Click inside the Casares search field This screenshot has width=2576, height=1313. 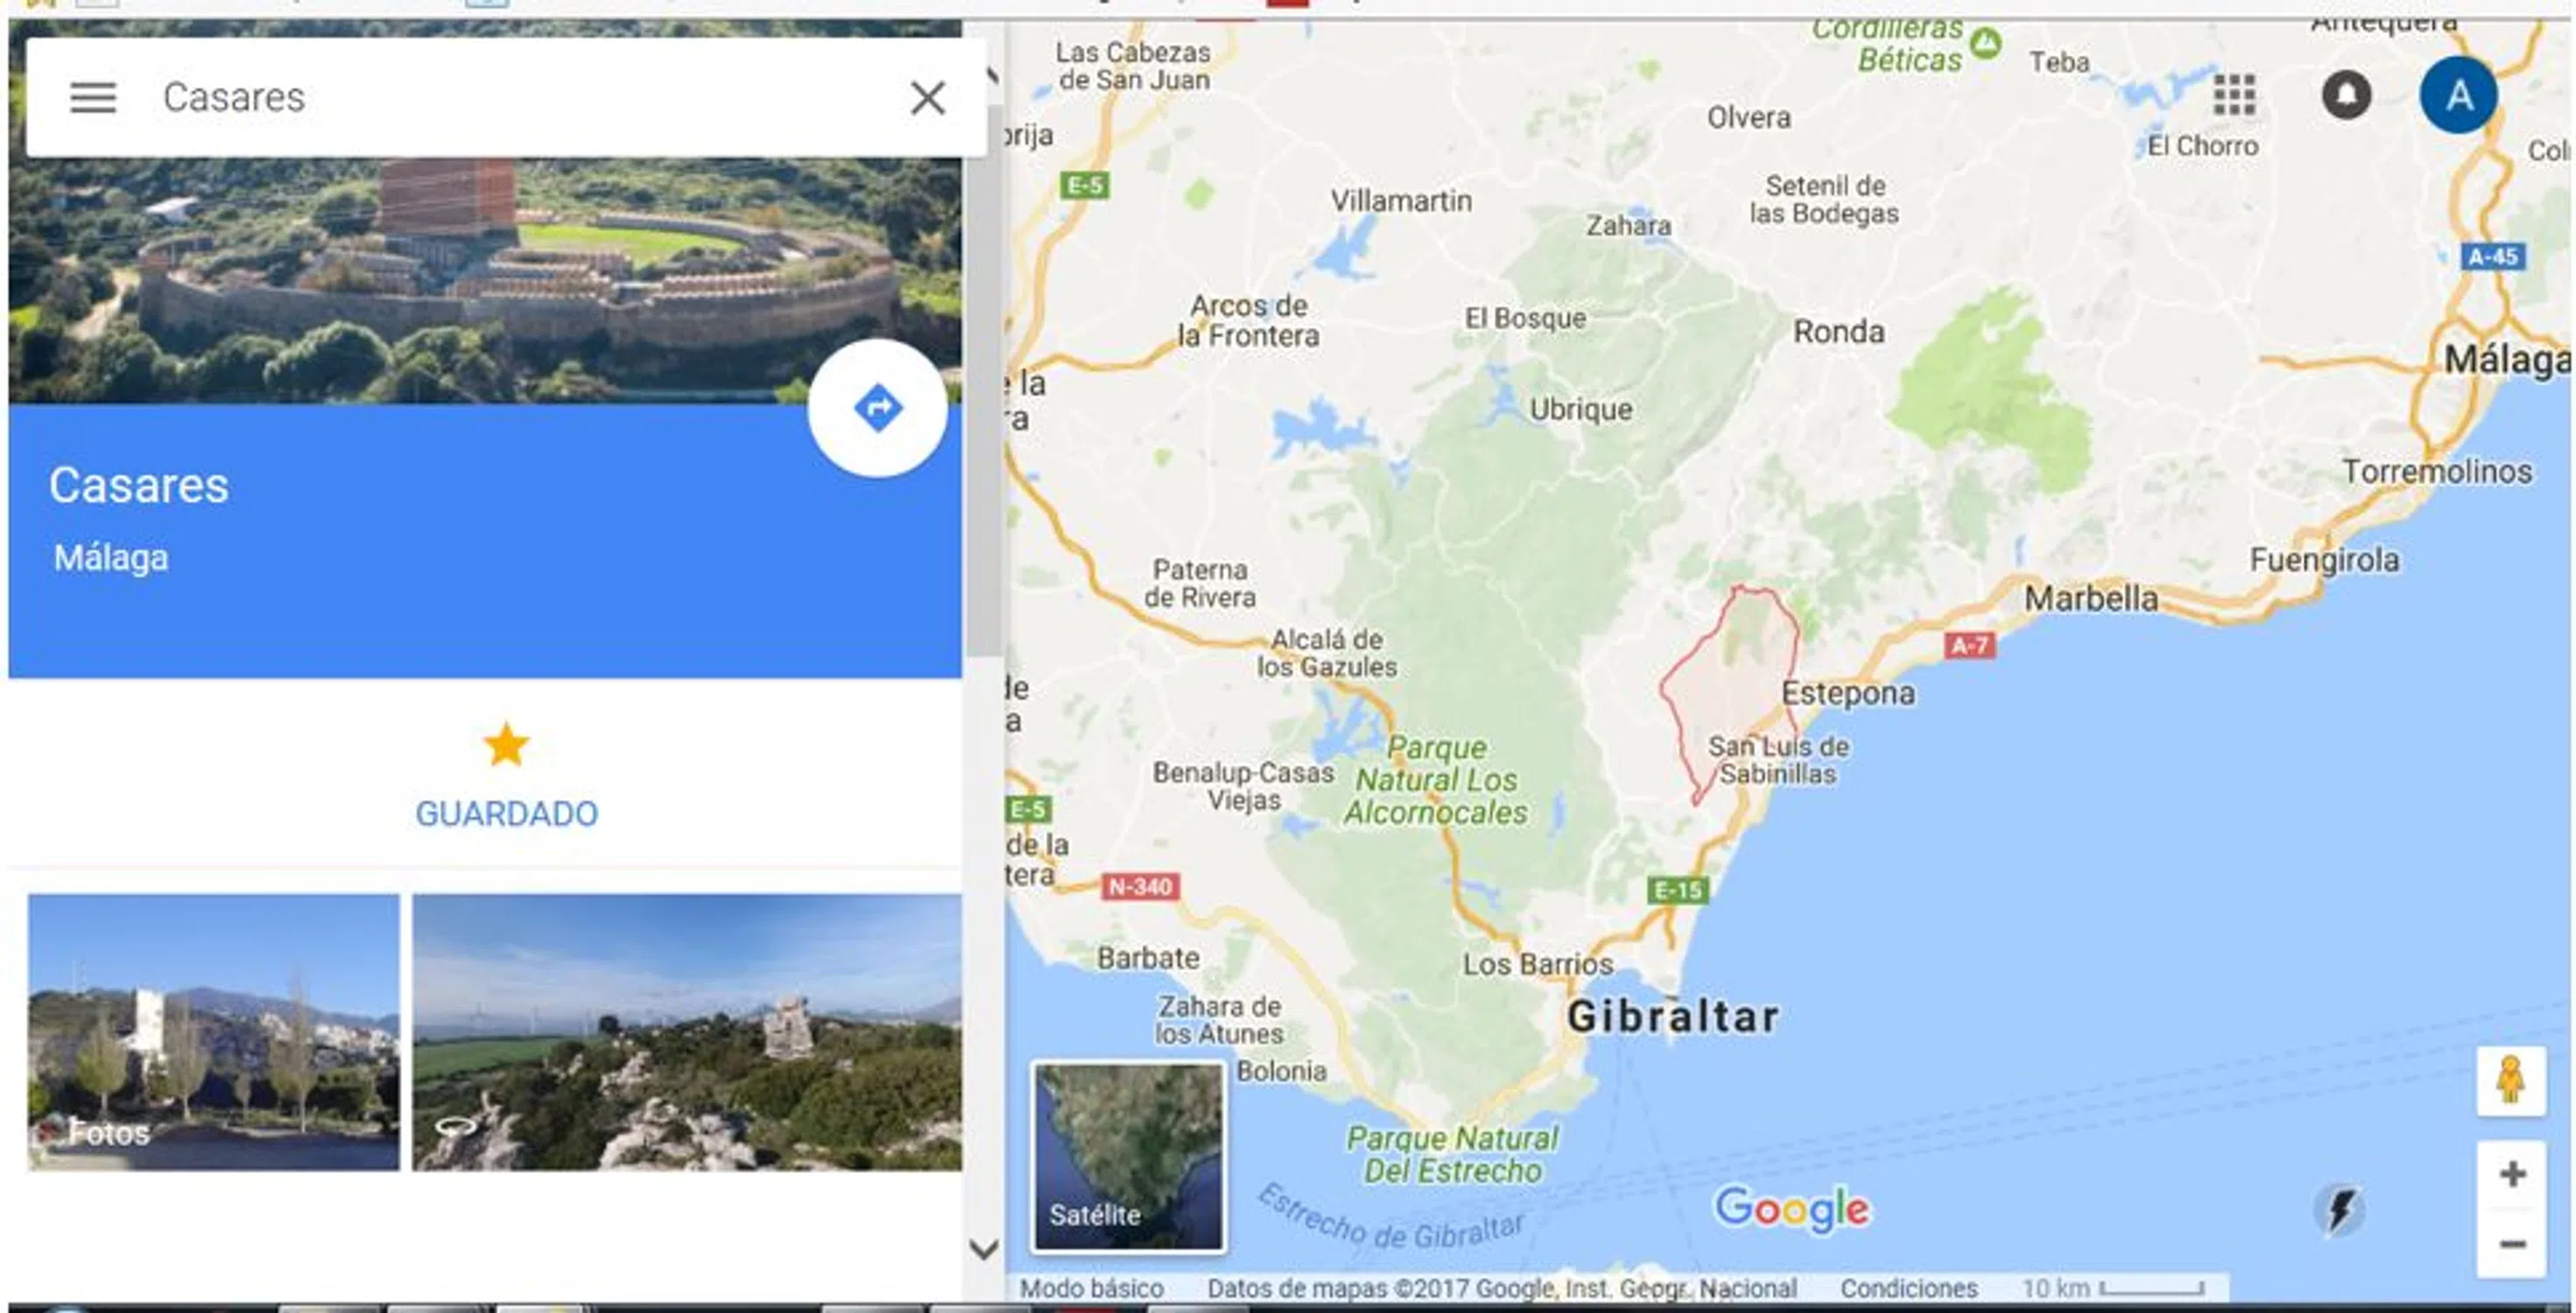pyautogui.click(x=520, y=98)
